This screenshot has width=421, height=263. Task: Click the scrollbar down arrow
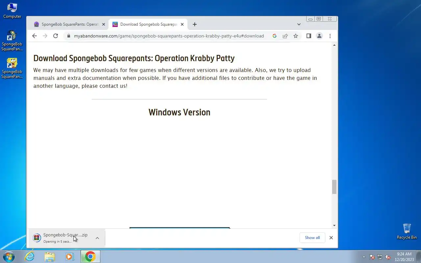tap(334, 226)
